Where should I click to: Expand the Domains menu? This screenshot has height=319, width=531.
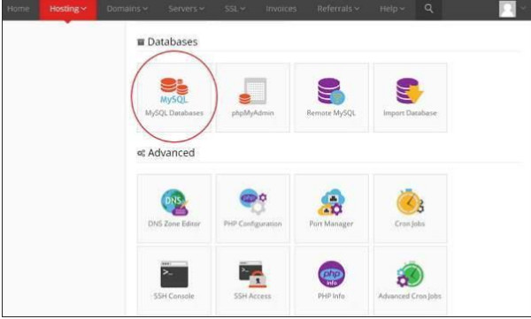point(127,9)
